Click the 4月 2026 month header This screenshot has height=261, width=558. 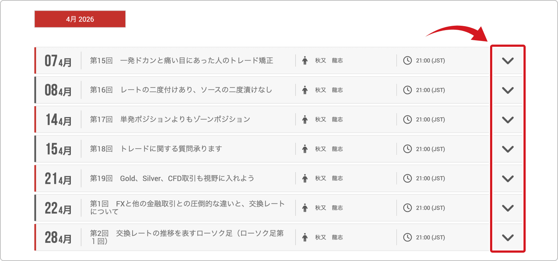point(80,19)
